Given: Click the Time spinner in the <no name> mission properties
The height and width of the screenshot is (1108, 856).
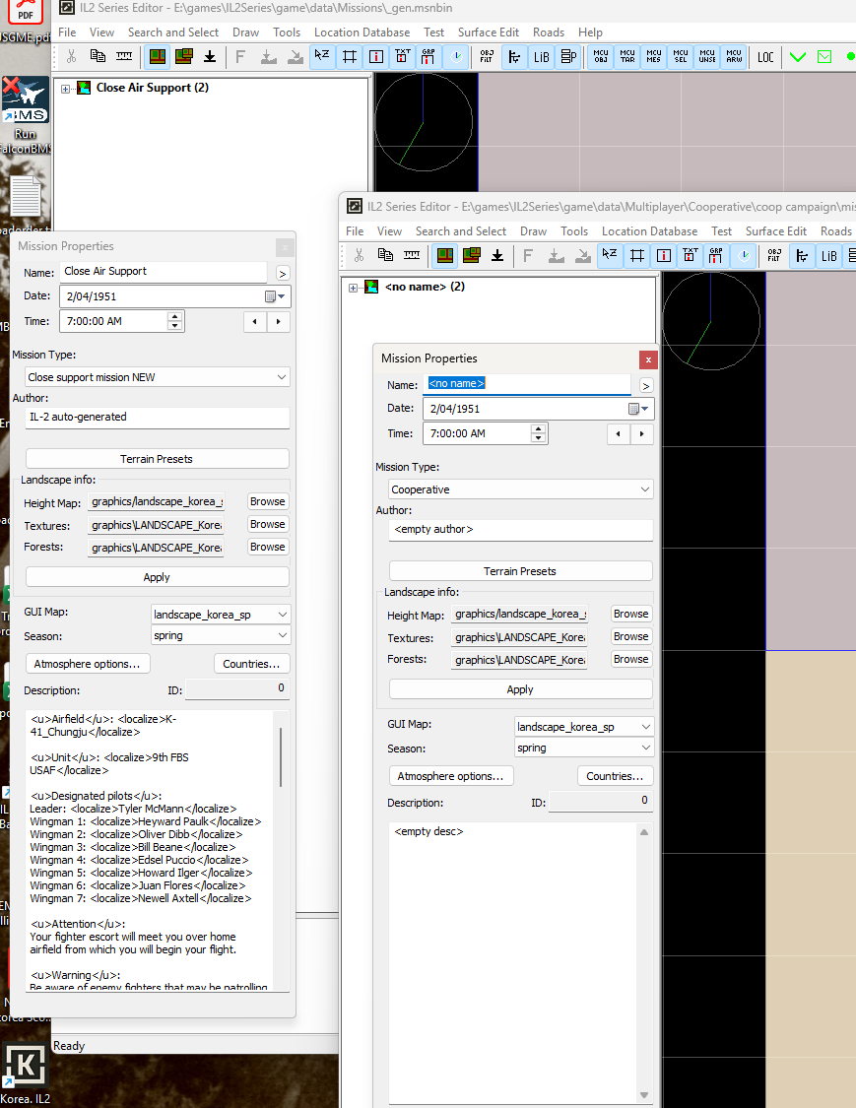Looking at the screenshot, I should (x=538, y=434).
